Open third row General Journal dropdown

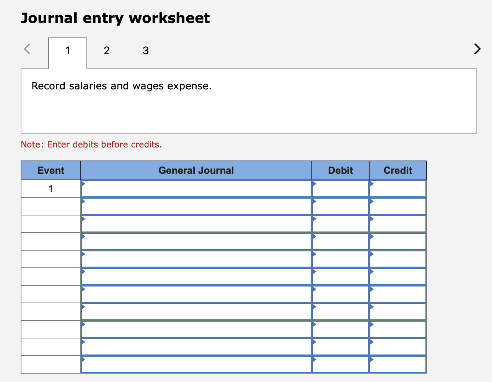click(196, 224)
